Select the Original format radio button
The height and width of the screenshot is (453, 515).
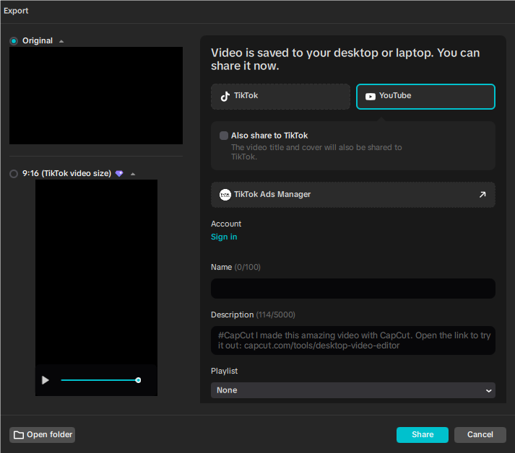click(14, 41)
